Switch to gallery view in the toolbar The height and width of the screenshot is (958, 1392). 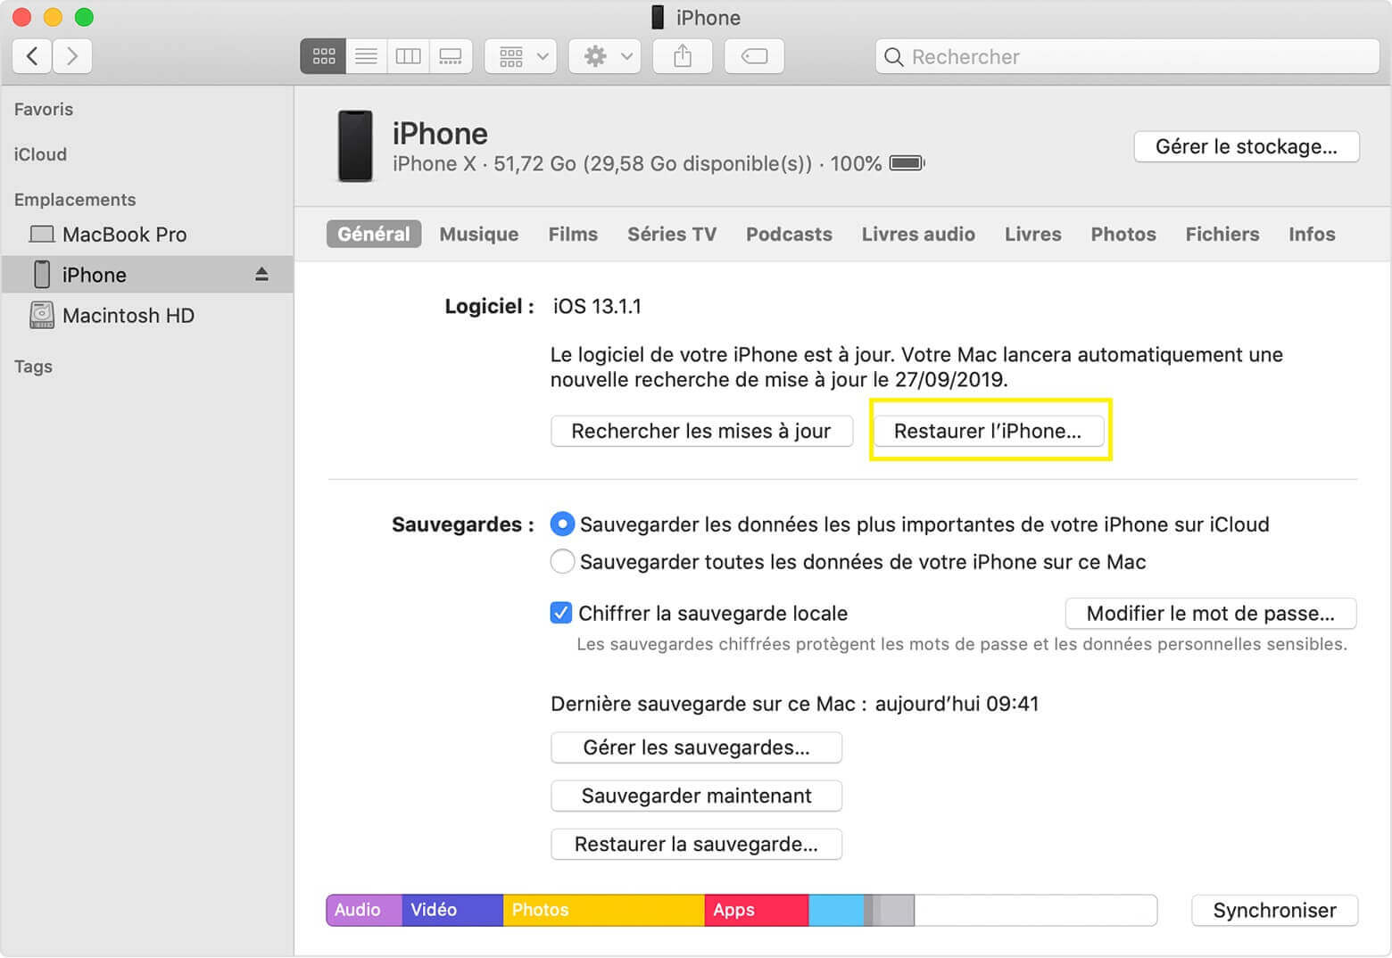pyautogui.click(x=451, y=56)
